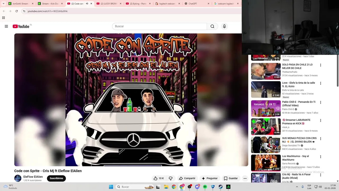This screenshot has height=191, width=339.
Task: Close the ChatGPT tab
Action: pyautogui.click(x=208, y=4)
